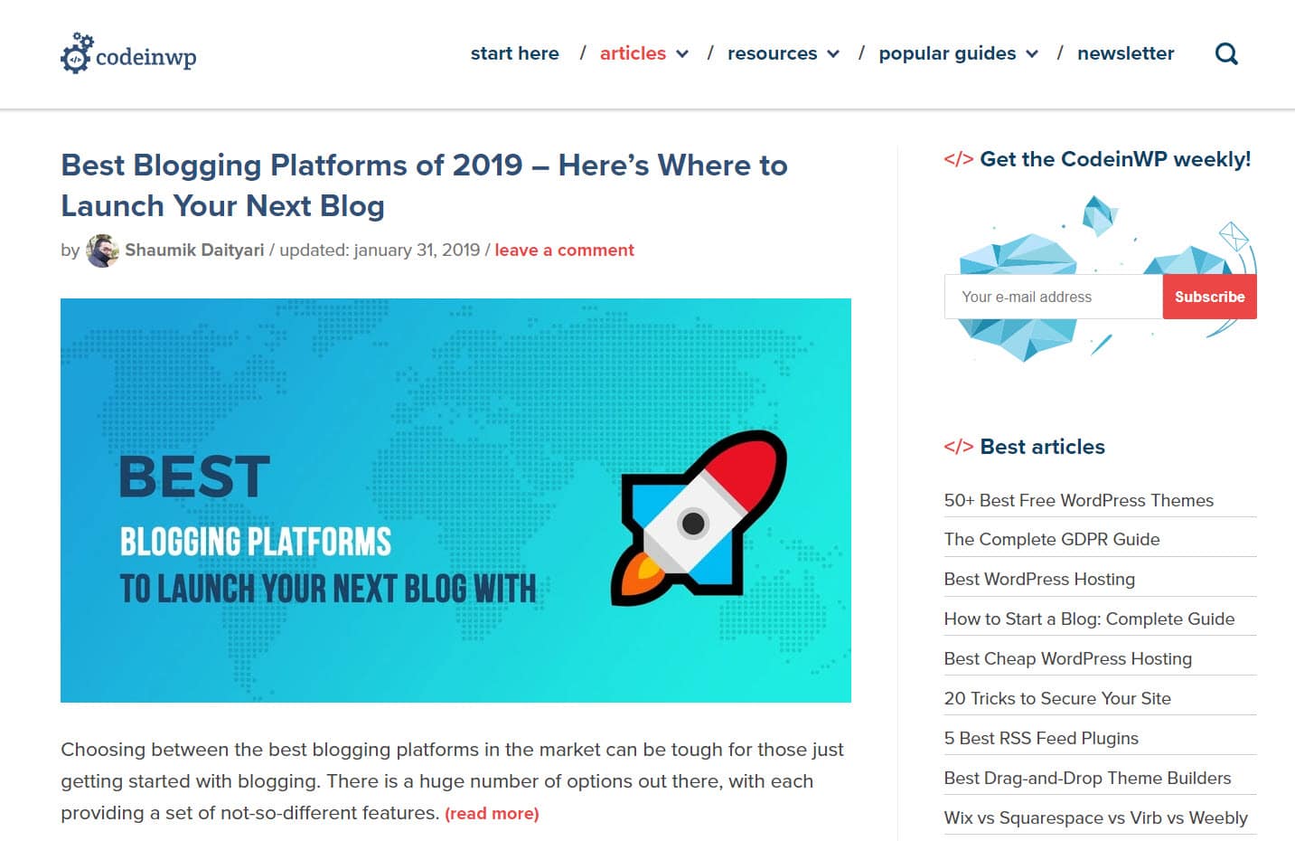Click the </> icon beside Best articles

957,445
